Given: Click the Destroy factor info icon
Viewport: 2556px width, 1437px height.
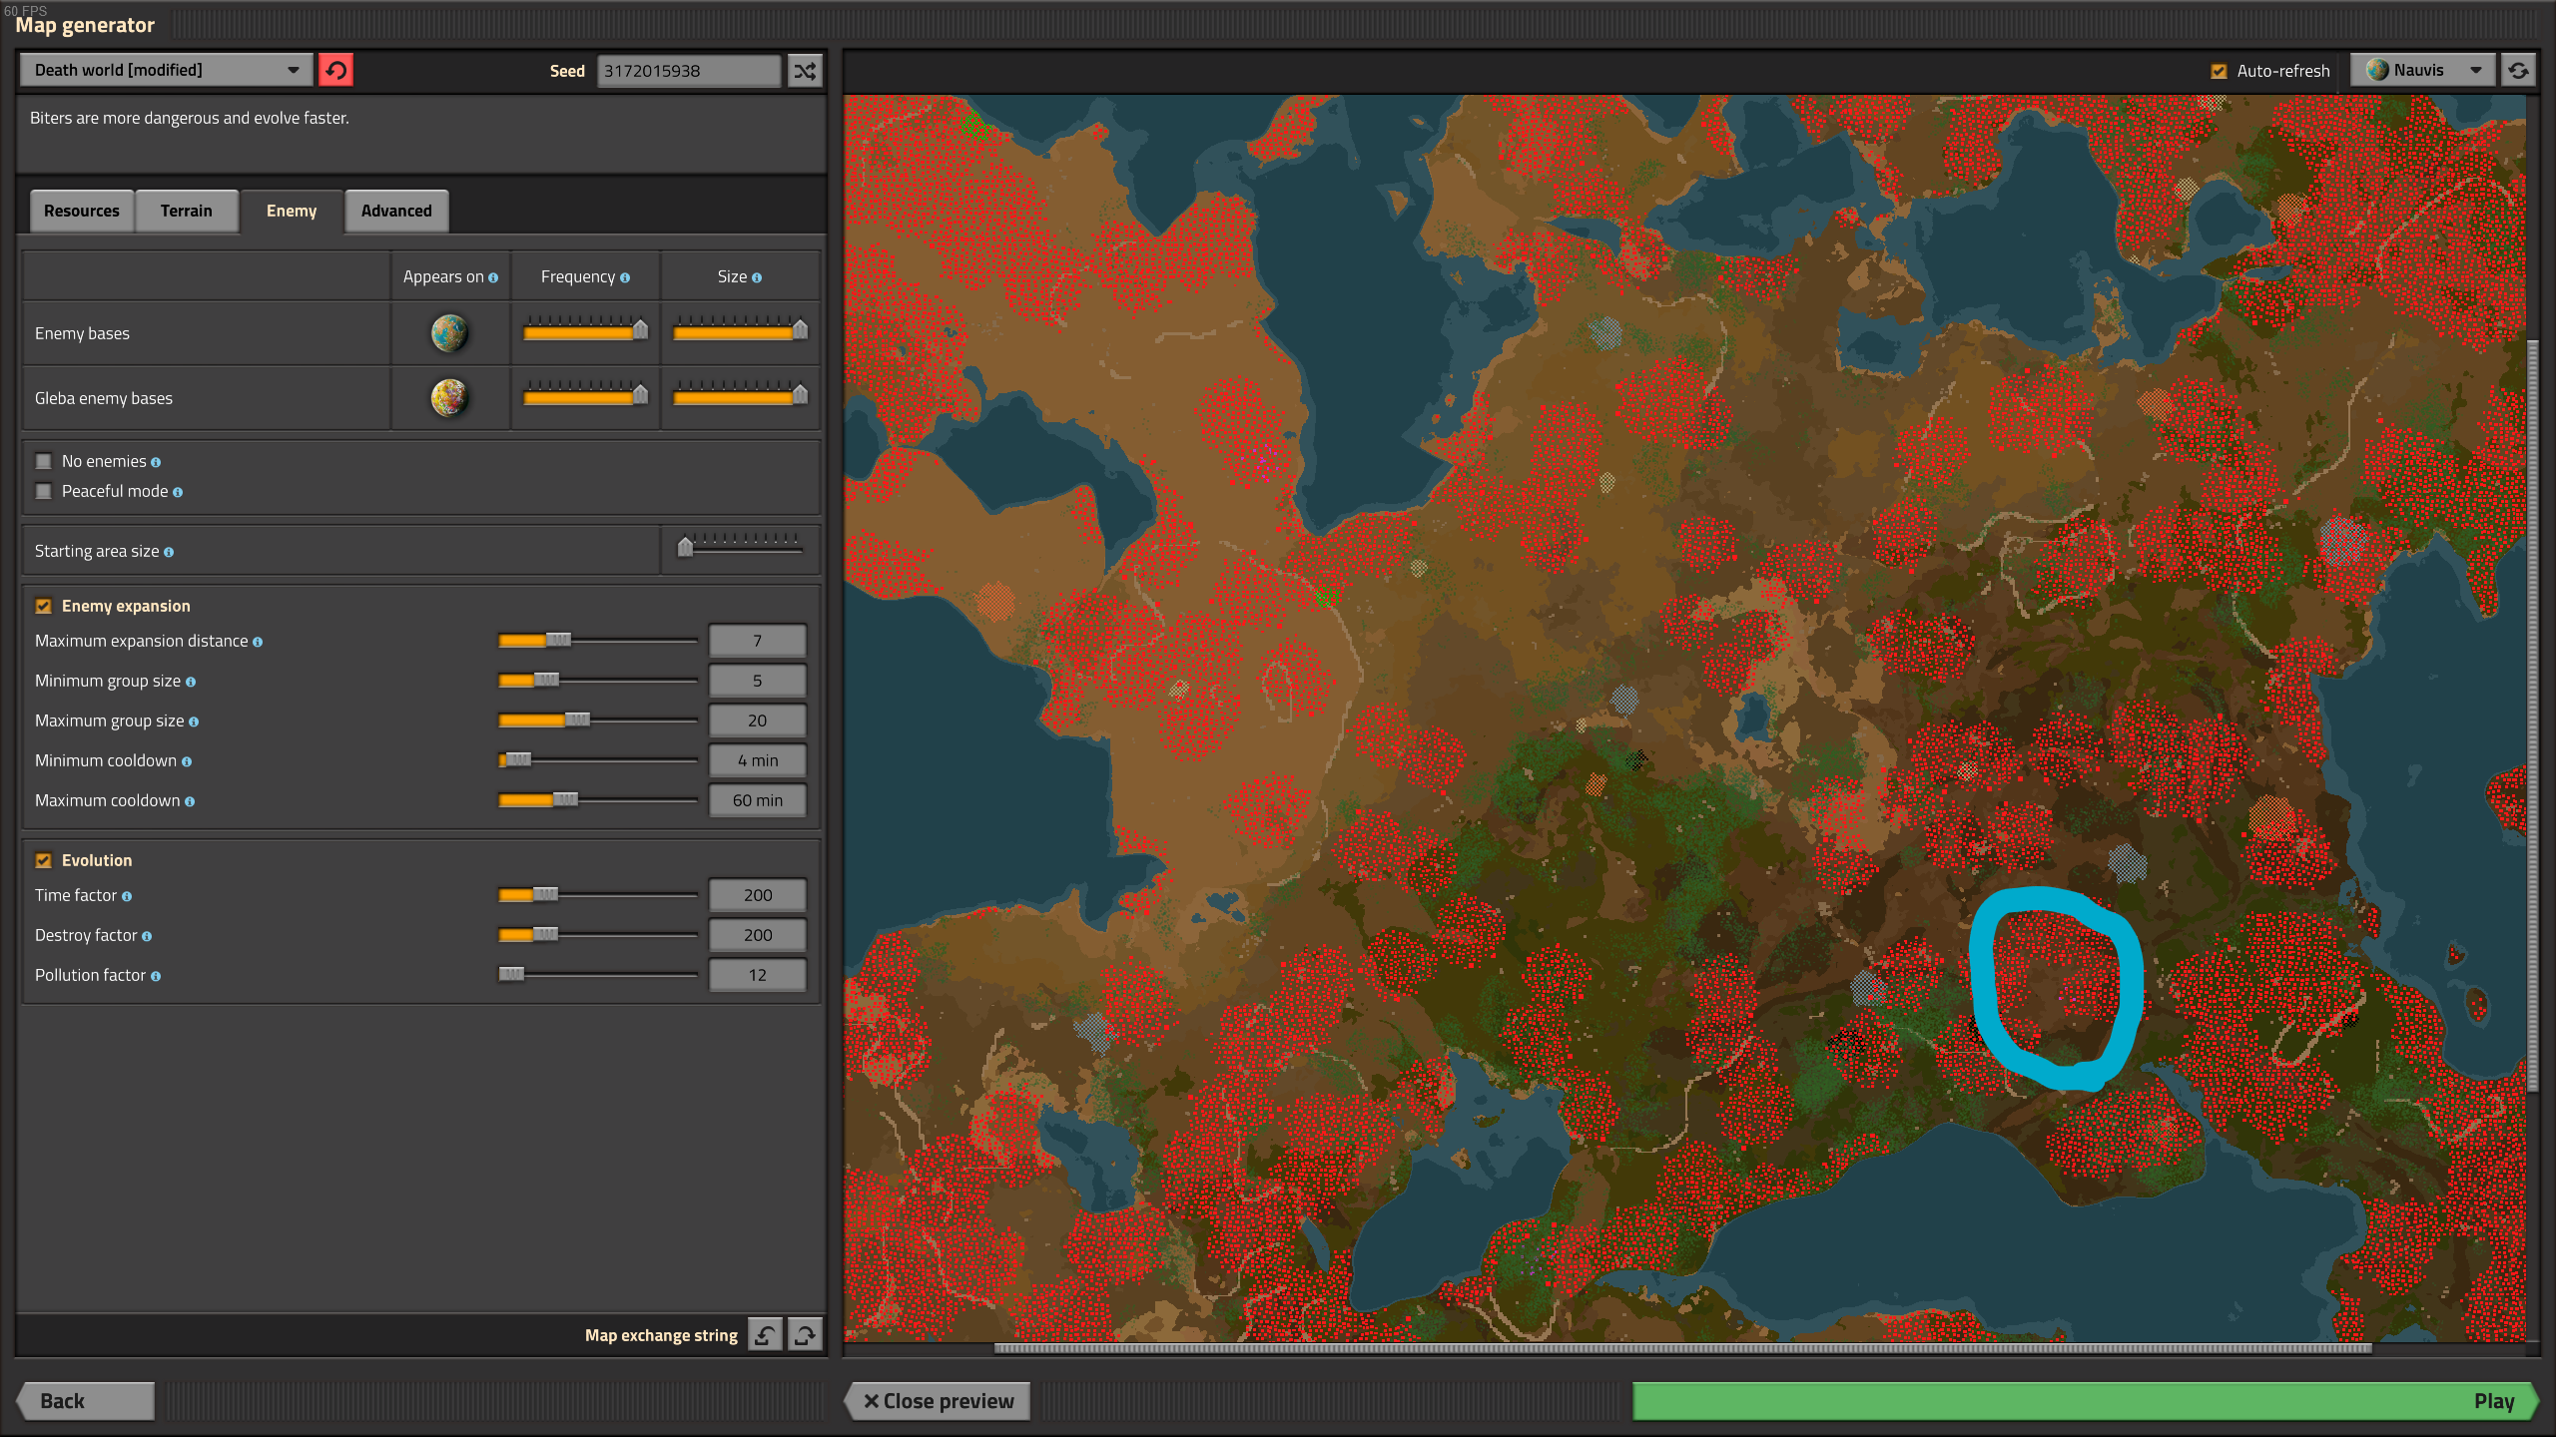Looking at the screenshot, I should coord(147,936).
